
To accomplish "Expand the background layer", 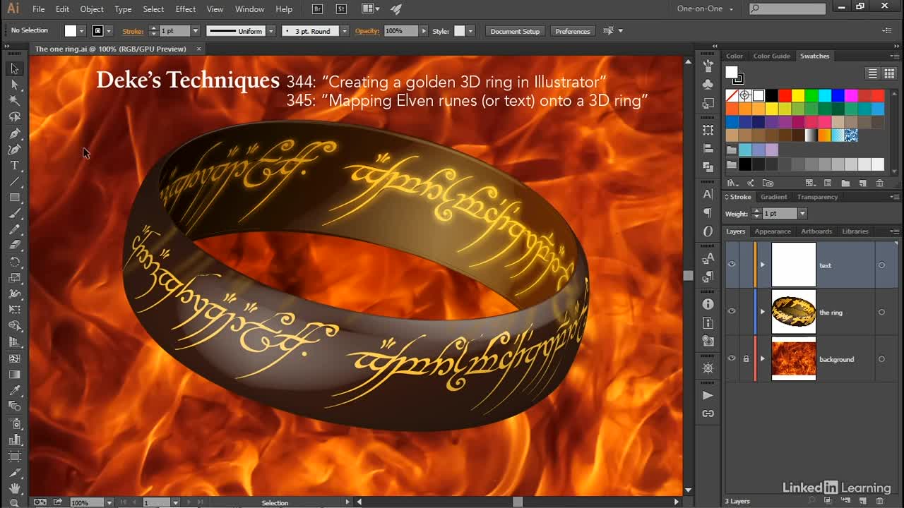I will point(762,359).
